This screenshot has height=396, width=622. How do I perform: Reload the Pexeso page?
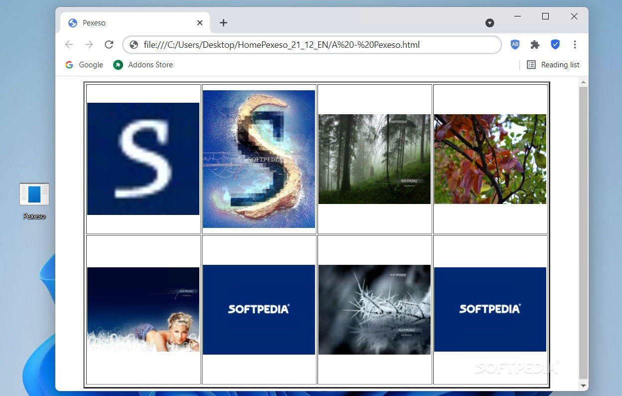tap(109, 44)
